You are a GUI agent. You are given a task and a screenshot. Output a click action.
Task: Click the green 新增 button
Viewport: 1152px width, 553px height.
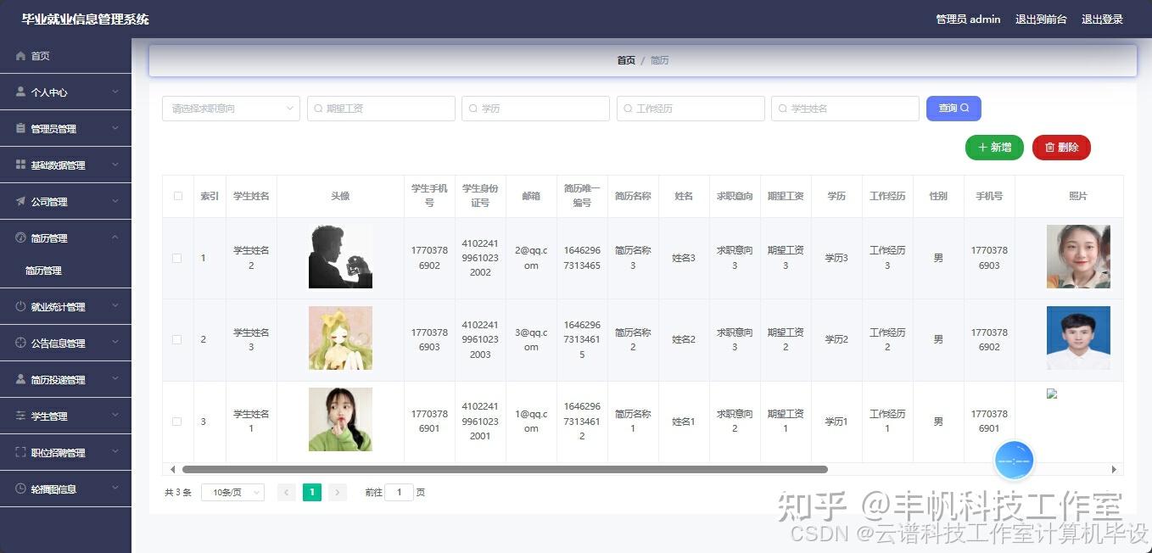click(x=993, y=147)
